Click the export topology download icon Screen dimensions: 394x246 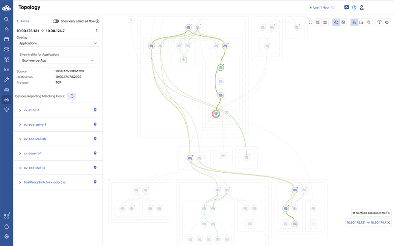point(379,22)
